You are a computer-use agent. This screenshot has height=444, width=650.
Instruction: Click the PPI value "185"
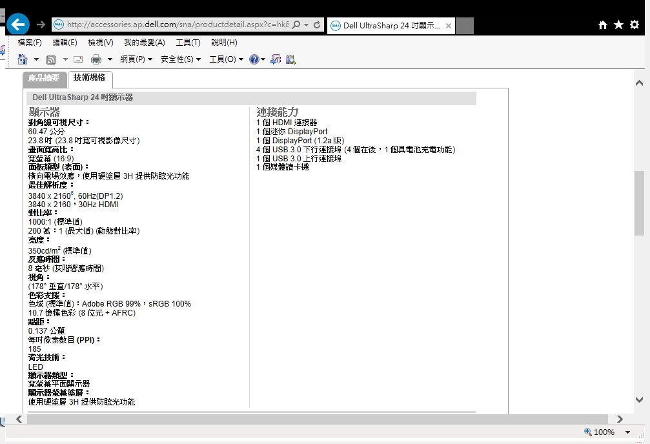[x=34, y=349]
